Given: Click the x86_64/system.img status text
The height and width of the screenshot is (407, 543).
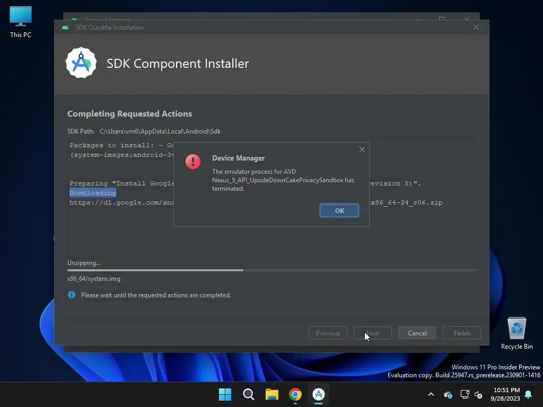Looking at the screenshot, I should tap(94, 279).
